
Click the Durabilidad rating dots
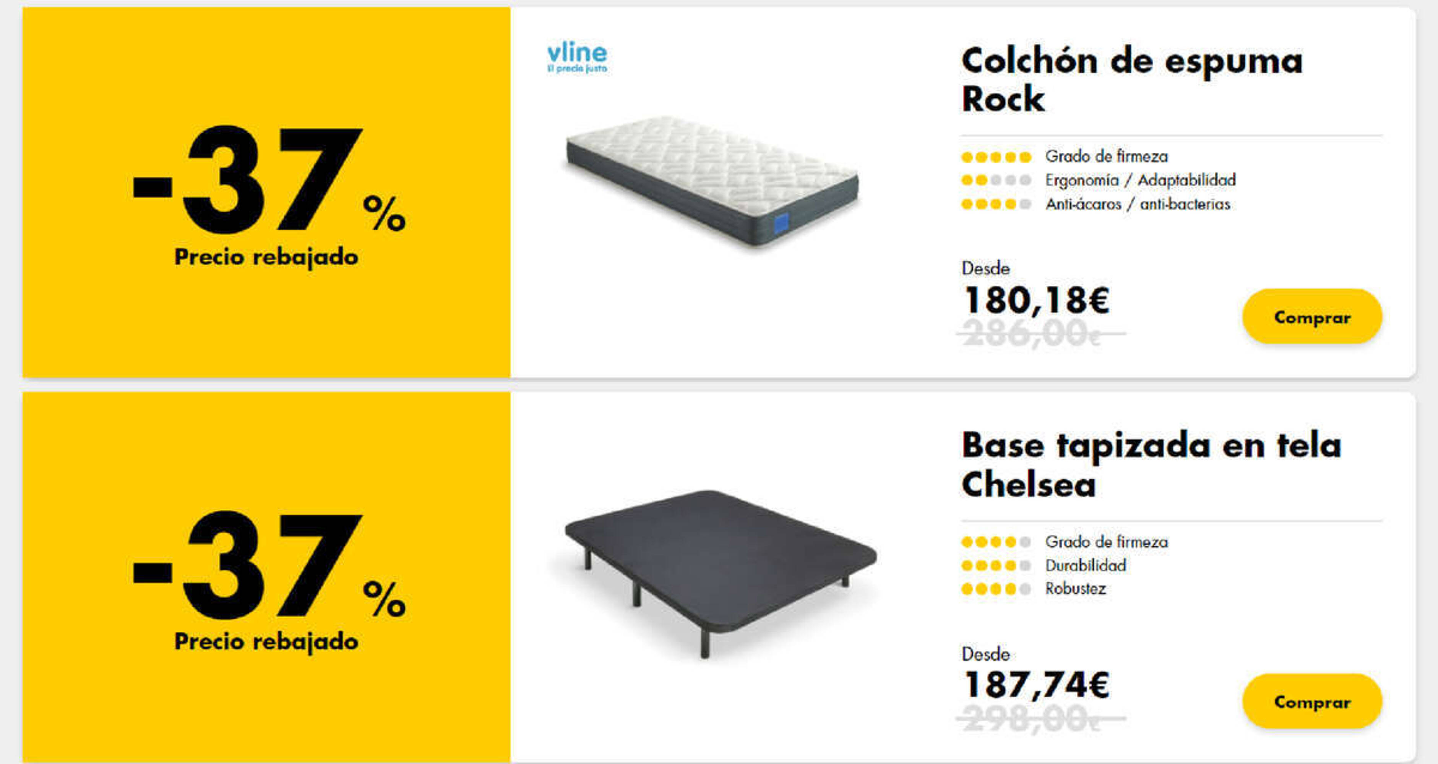tap(996, 566)
